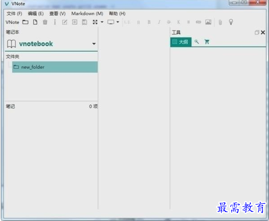Minimize the VNote window
This screenshot has width=269, height=221.
(234, 3)
